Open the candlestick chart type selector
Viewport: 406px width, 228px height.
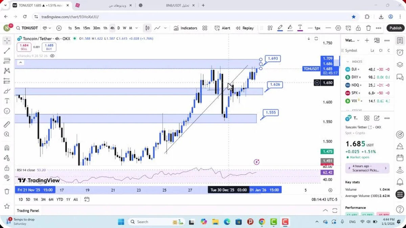(147, 28)
